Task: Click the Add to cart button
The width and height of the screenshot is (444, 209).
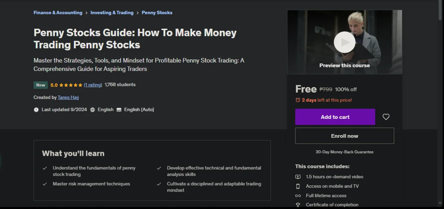Action: [335, 117]
